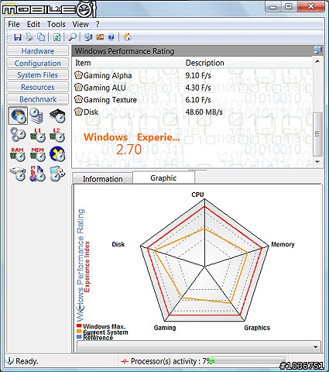This screenshot has width=329, height=372.
Task: Click the 9.10 F/s value
Action: coord(198,75)
